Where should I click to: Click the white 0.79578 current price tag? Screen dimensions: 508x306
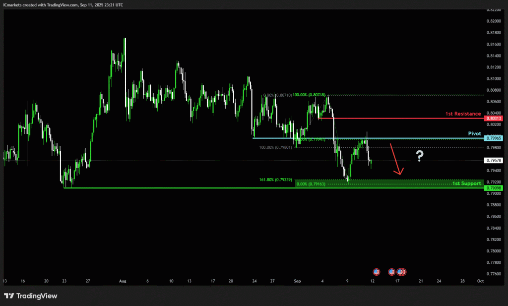point(494,160)
